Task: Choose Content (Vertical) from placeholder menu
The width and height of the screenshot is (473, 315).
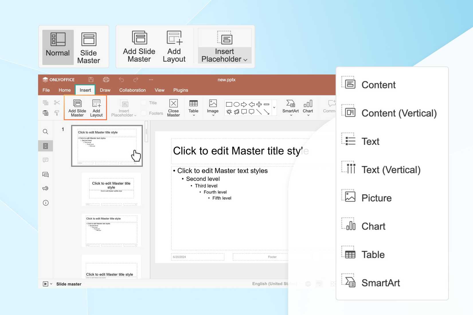Action: tap(392, 113)
